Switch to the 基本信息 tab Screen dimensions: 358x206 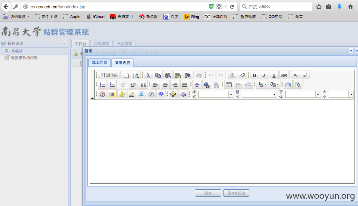[x=99, y=63]
